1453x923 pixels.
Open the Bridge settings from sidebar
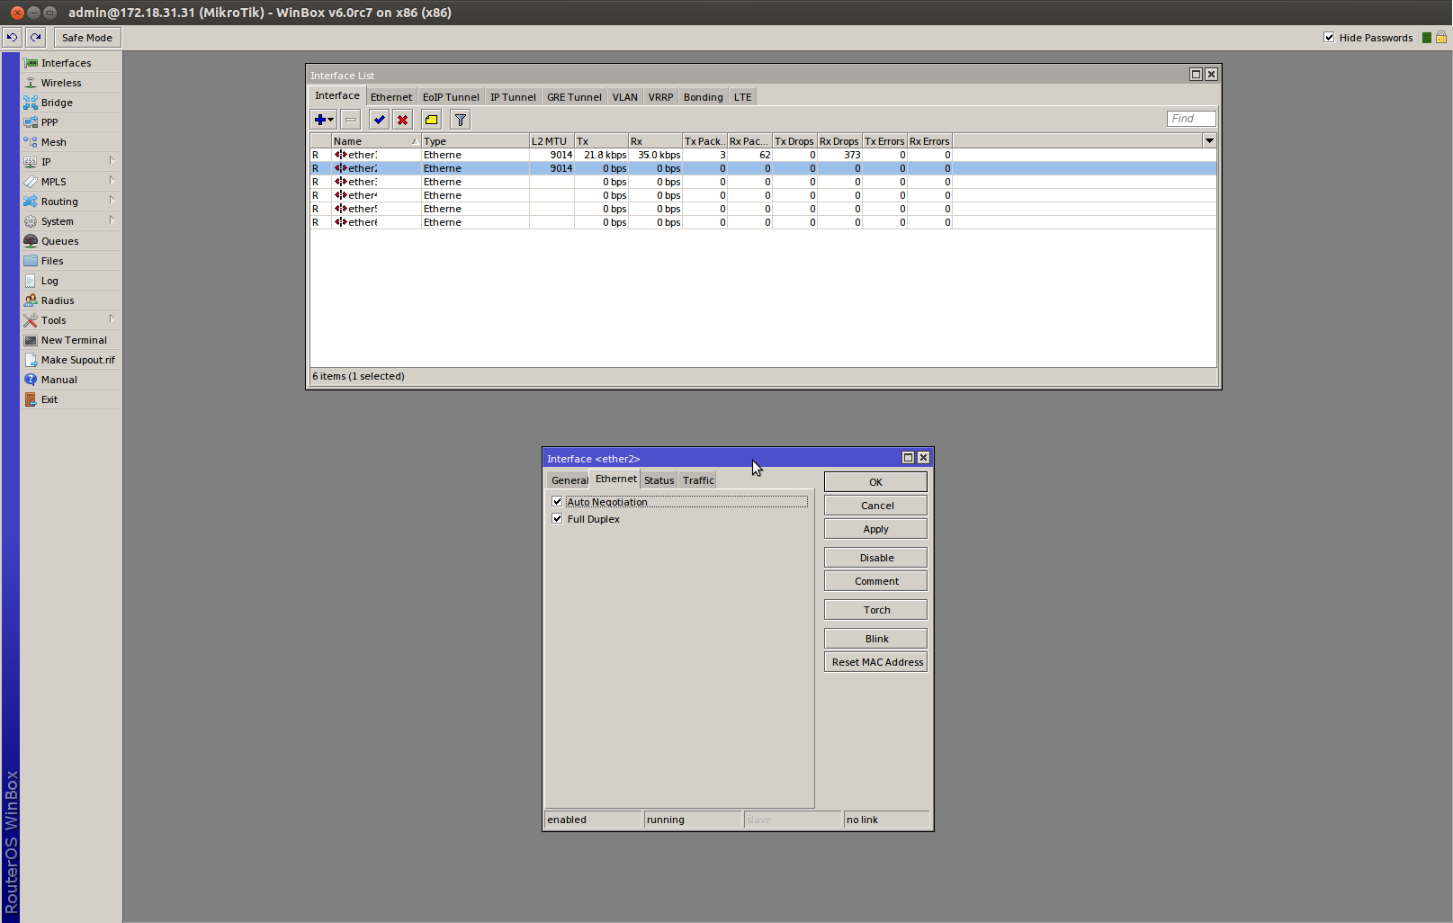[57, 102]
